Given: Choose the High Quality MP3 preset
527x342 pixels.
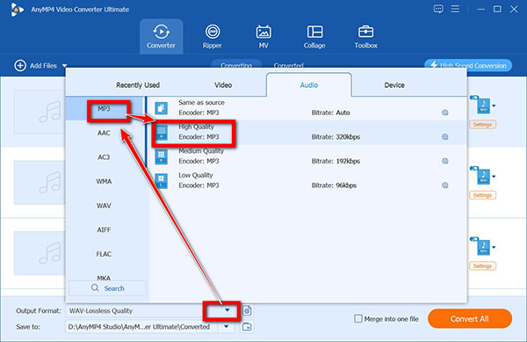Looking at the screenshot, I should click(307, 133).
